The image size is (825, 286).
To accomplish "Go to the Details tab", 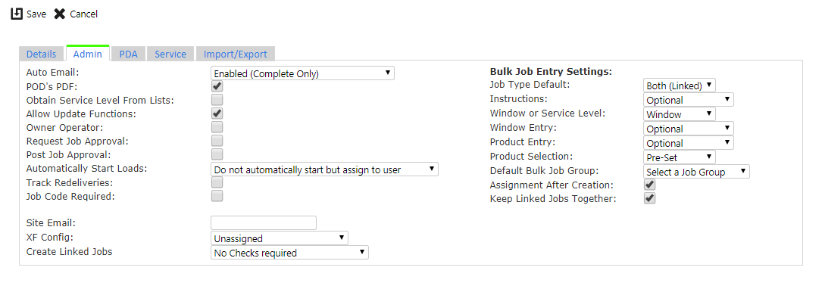I will (41, 54).
